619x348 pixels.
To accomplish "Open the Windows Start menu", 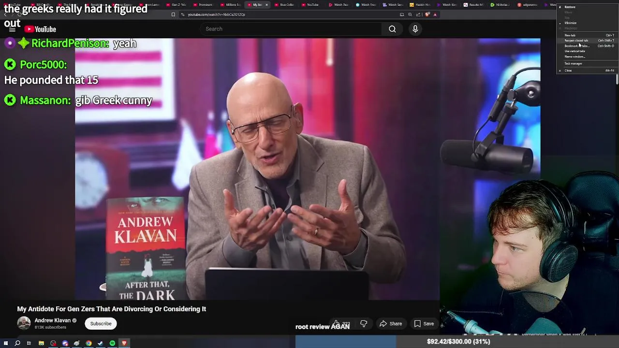I will [x=6, y=343].
